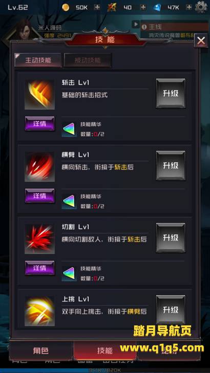
Task: Add gold coins with plus icon
Action: (97, 7)
